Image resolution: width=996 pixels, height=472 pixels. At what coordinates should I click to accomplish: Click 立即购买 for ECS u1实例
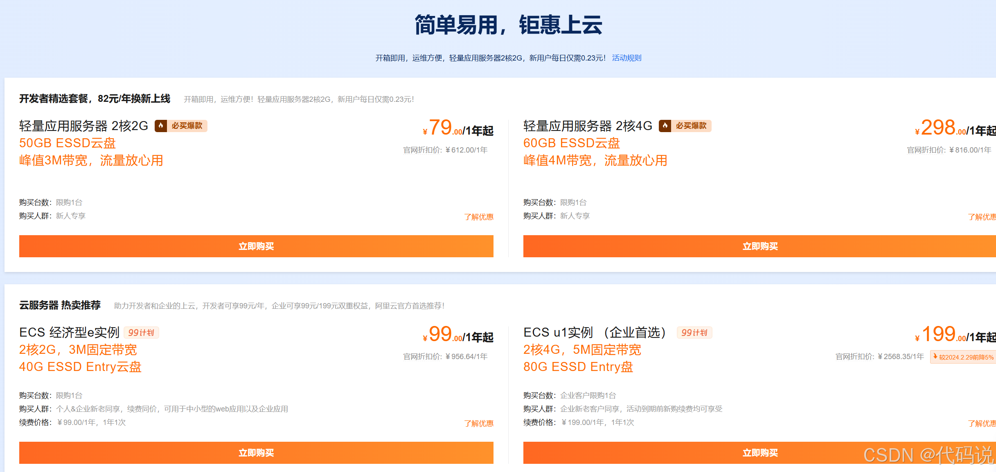coord(759,453)
